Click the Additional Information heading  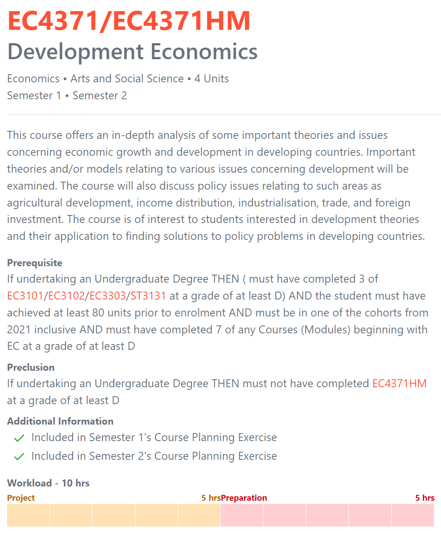[60, 422]
